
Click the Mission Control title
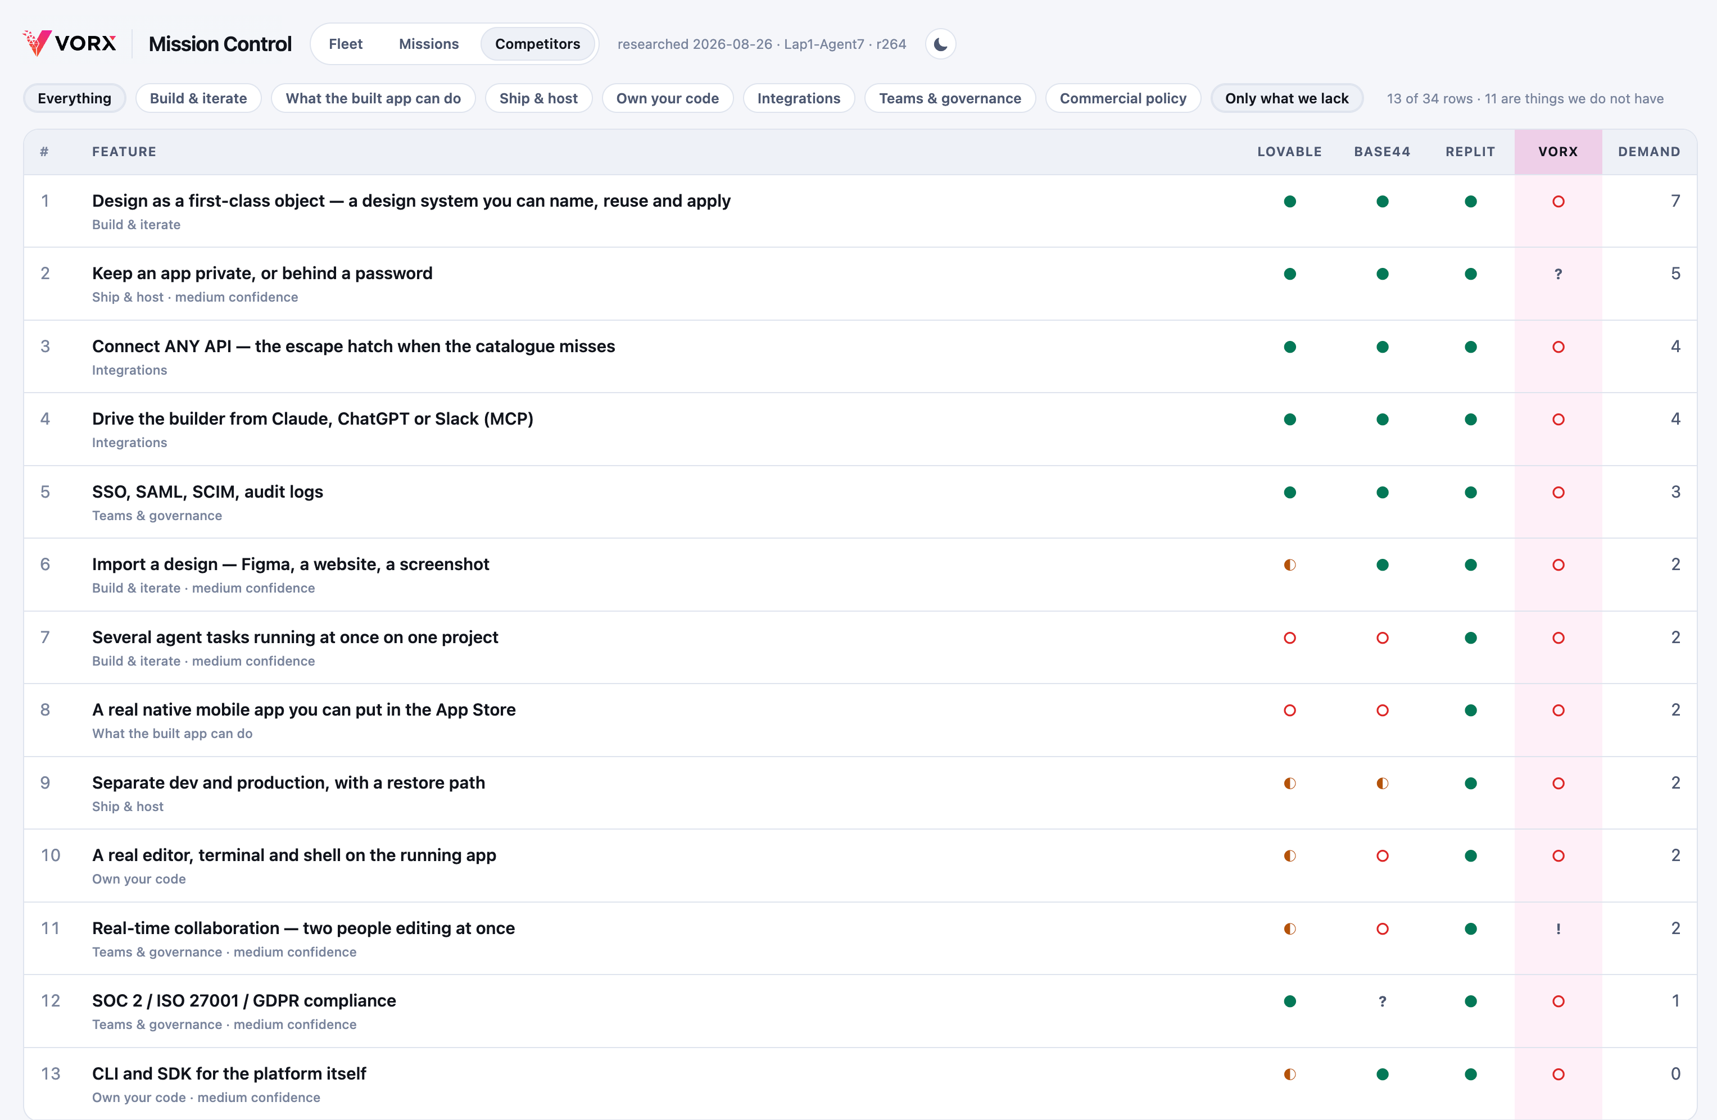click(220, 44)
